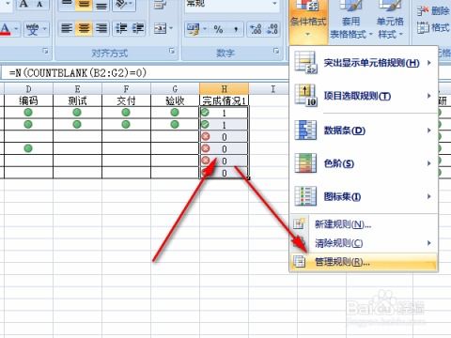Screen dimensions: 451x338
Task: Align text left in cell
Action: pyautogui.click(x=67, y=29)
